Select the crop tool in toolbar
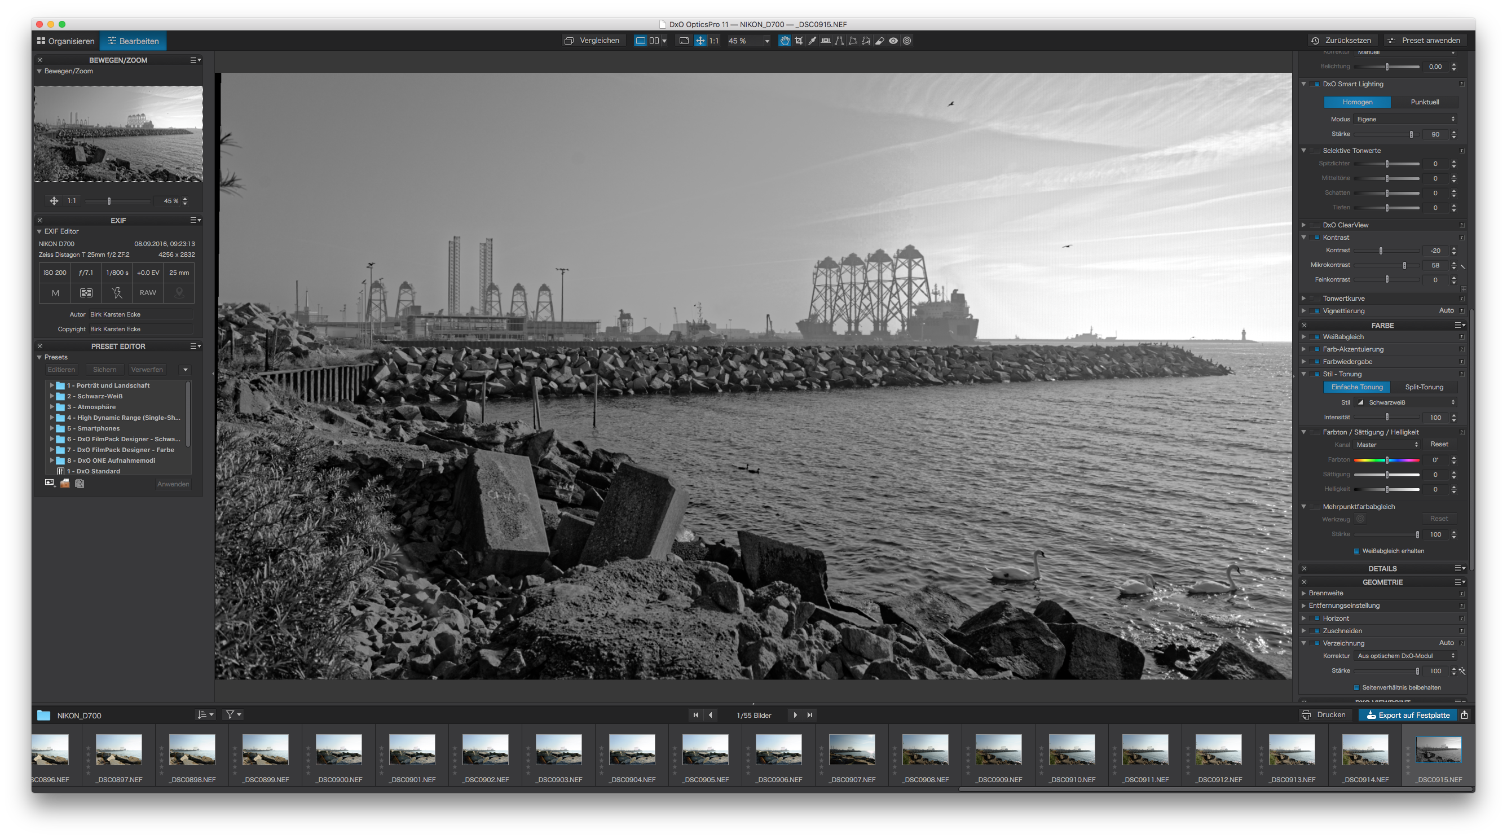The height and width of the screenshot is (838, 1507). [799, 41]
